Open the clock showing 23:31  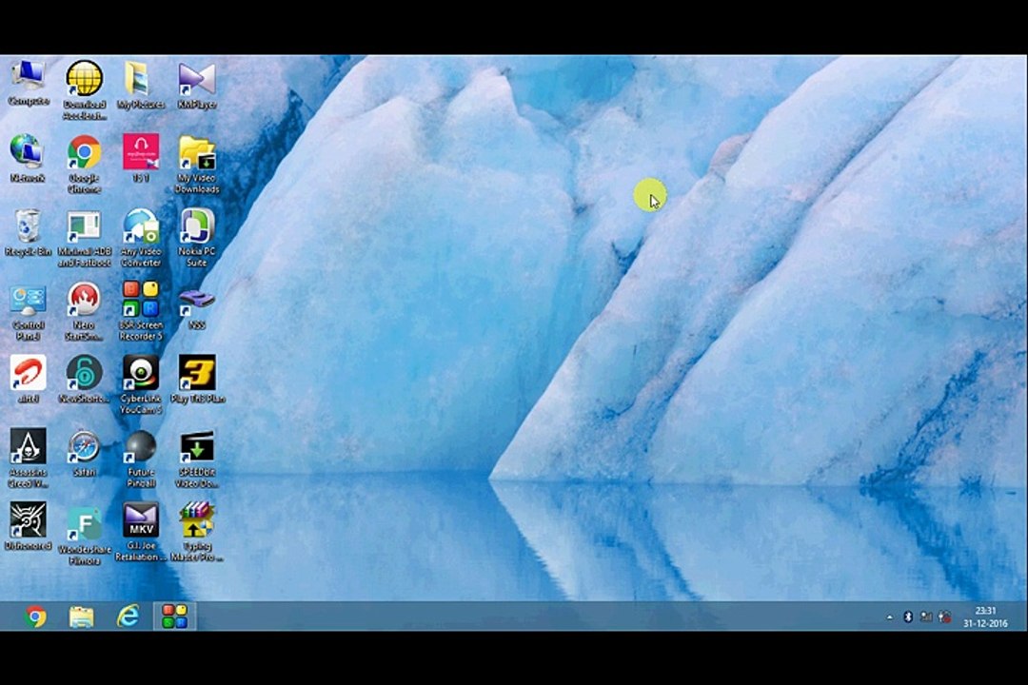[985, 616]
